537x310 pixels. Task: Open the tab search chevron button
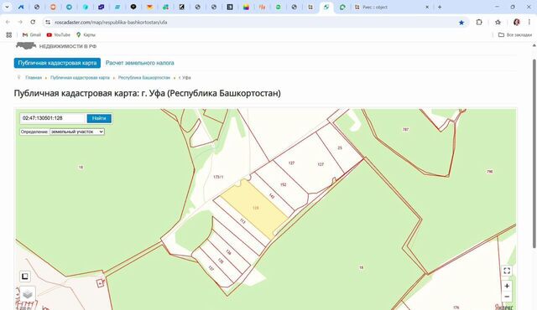click(x=7, y=7)
